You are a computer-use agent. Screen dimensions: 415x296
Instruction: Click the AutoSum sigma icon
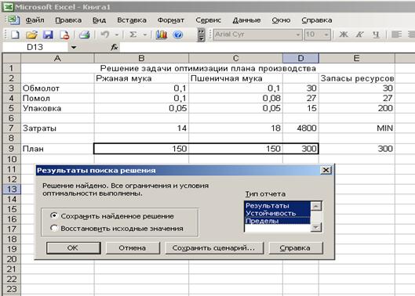[x=133, y=34]
